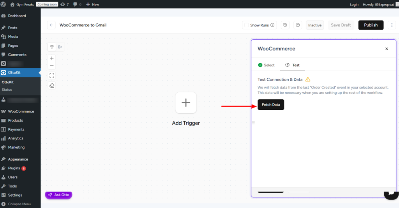Collapse Menu in the WordPress sidebar
The width and height of the screenshot is (399, 208).
tap(19, 204)
